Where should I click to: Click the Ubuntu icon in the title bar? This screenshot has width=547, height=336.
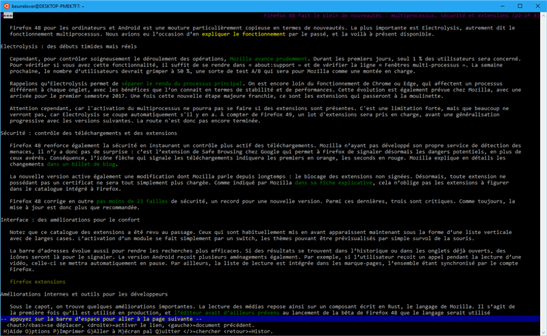(6, 6)
